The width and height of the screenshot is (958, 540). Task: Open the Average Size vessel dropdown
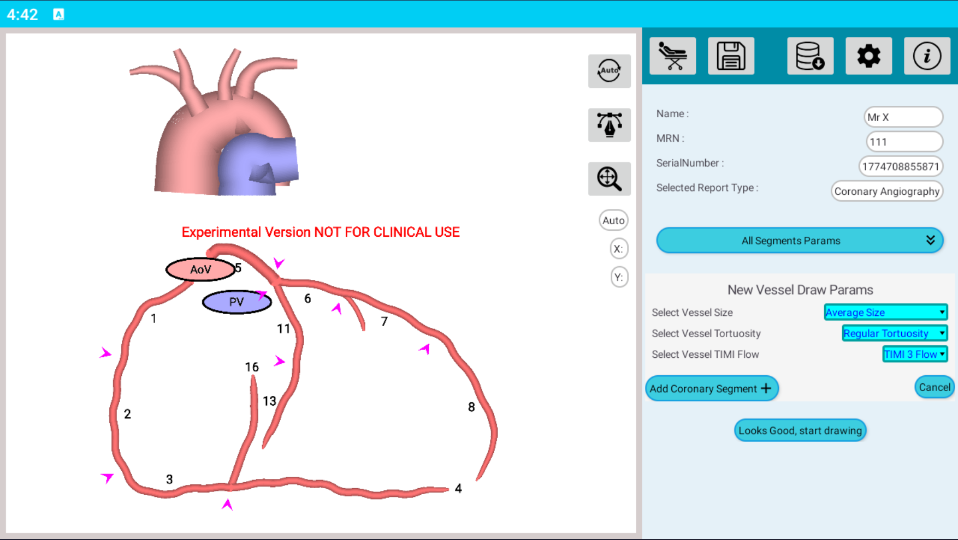coord(885,313)
